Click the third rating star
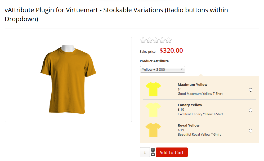The width and height of the screenshot is (264, 161). click(x=156, y=40)
